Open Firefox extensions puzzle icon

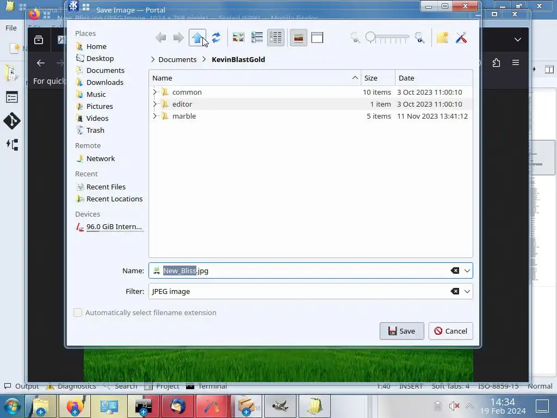496,63
